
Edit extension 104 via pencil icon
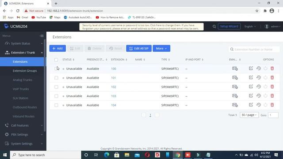point(251,105)
